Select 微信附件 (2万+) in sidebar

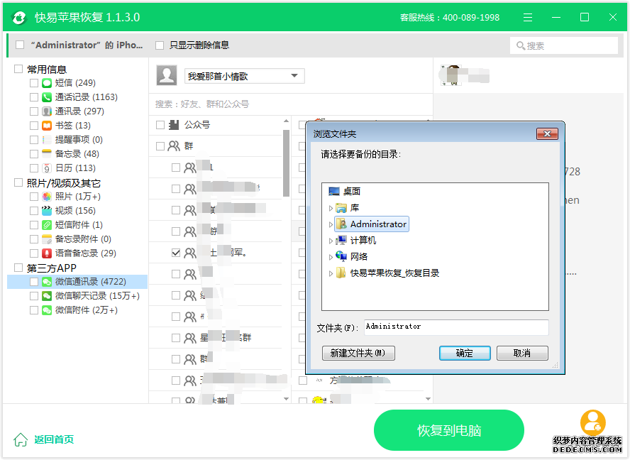pos(87,310)
